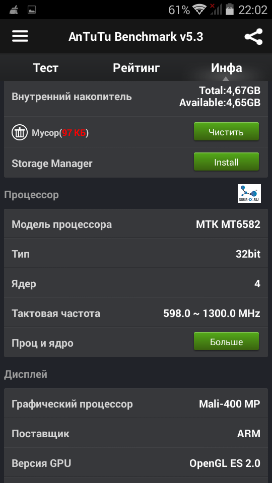Tap the battery icon in status bar
The image size is (272, 483).
[230, 10]
